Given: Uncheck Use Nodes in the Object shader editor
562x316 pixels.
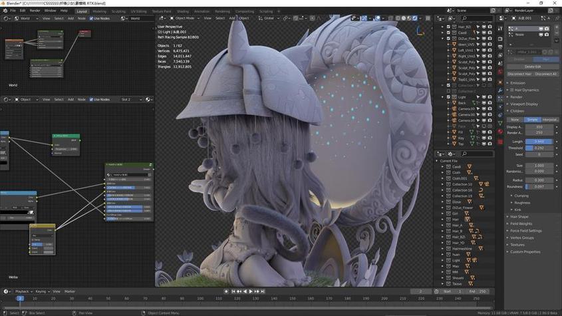Looking at the screenshot, I should pos(91,99).
